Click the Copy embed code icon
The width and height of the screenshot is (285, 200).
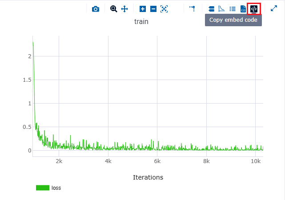click(253, 9)
